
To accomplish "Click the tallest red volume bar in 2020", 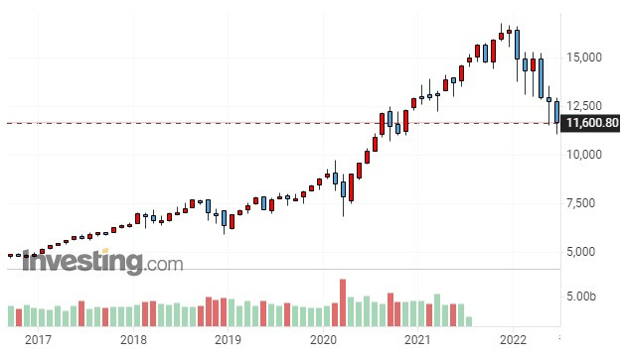I will pyautogui.click(x=343, y=302).
